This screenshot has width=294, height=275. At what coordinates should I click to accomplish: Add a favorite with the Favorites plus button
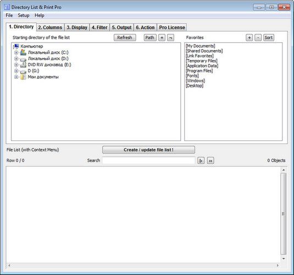pos(249,37)
